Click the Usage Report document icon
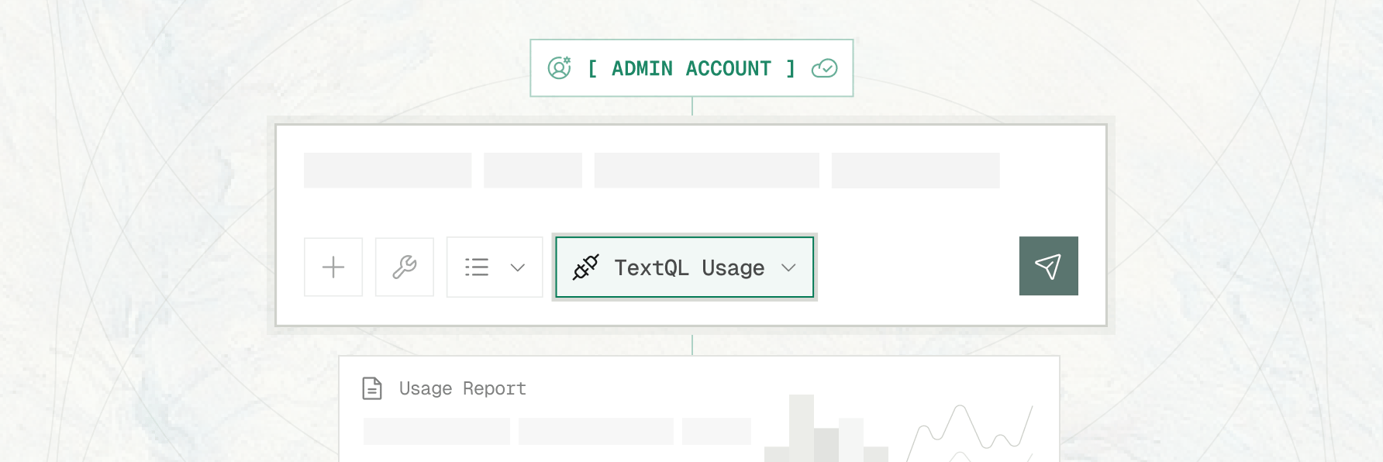1383x462 pixels. (x=372, y=388)
